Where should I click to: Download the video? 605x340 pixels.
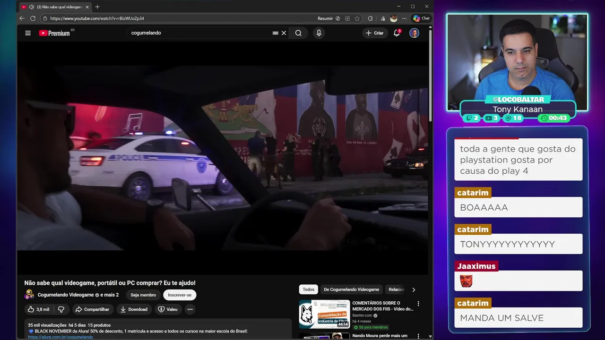(134, 309)
